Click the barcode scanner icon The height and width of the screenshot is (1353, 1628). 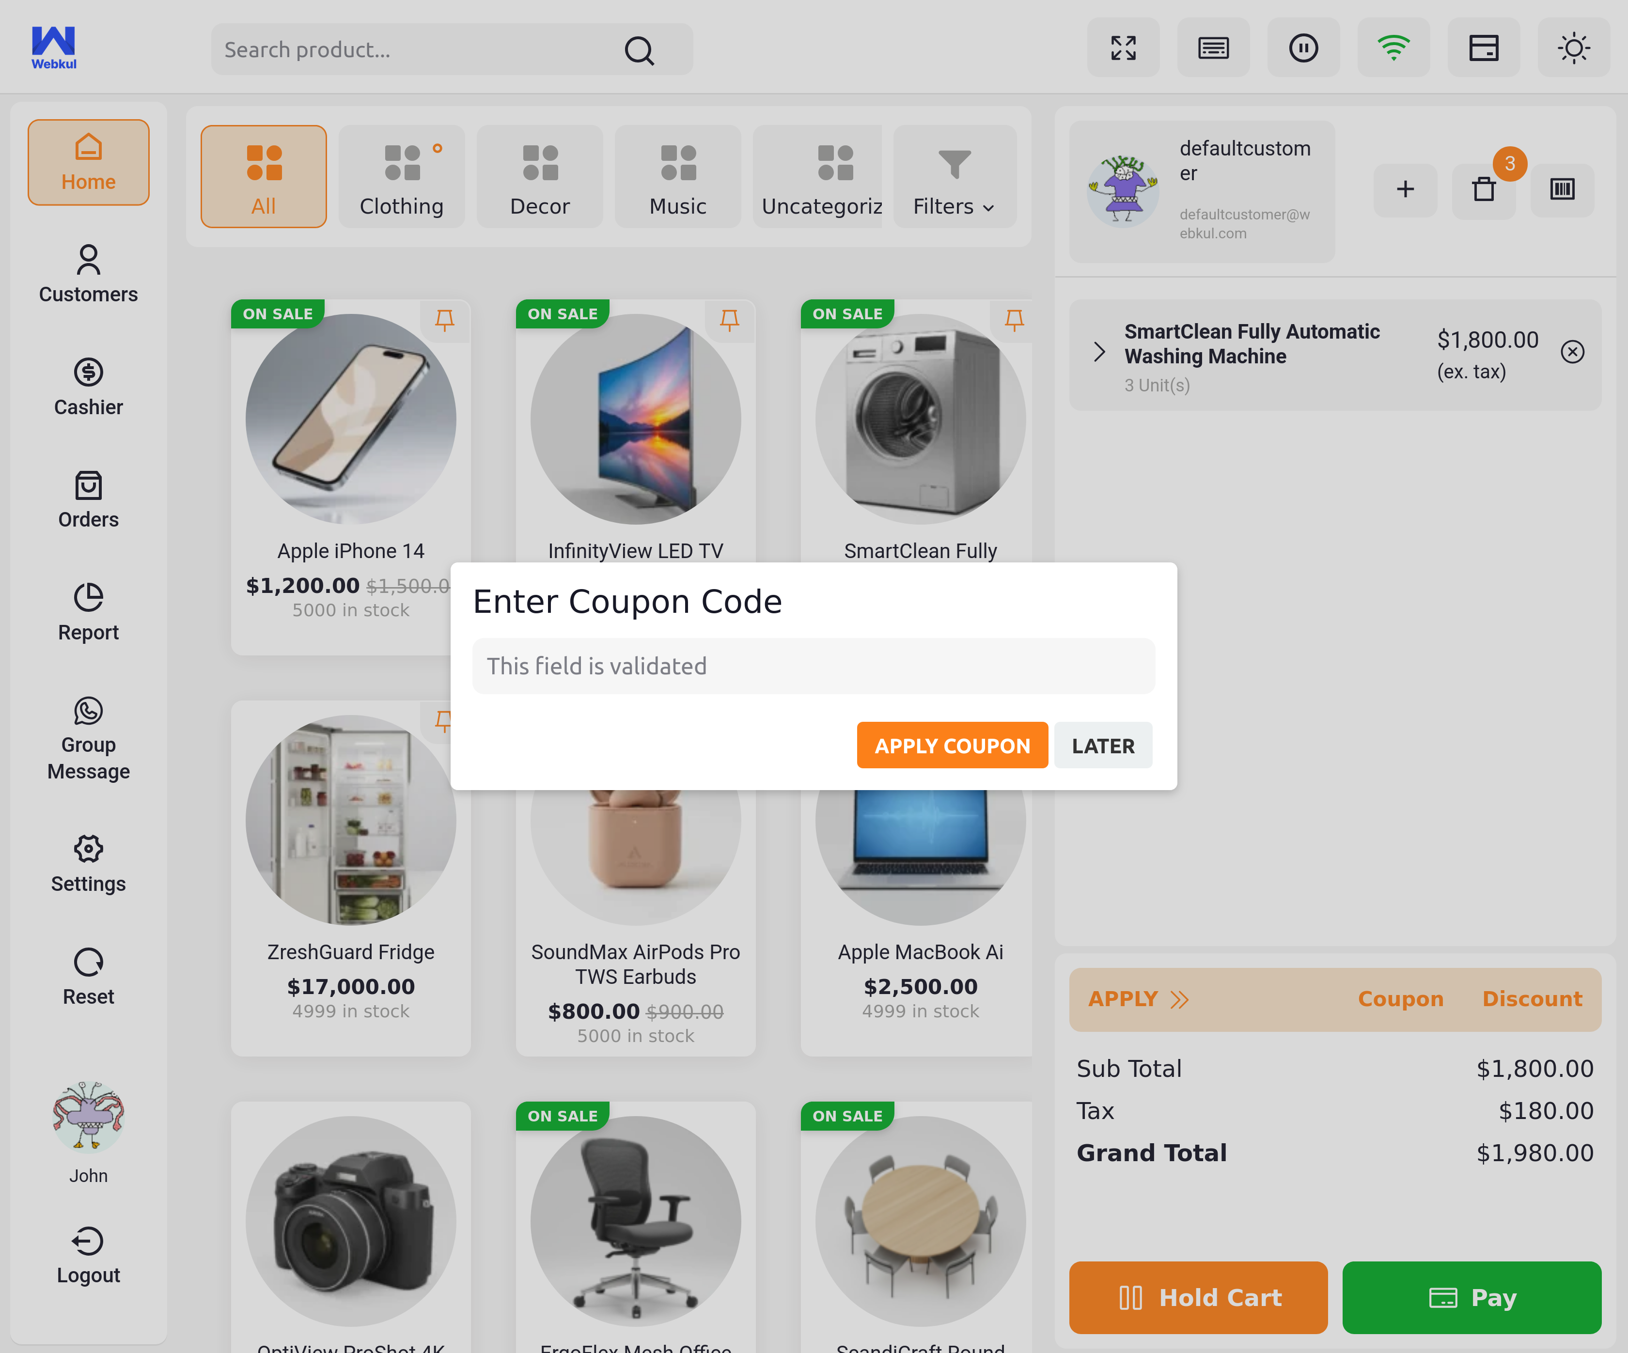pos(1562,189)
